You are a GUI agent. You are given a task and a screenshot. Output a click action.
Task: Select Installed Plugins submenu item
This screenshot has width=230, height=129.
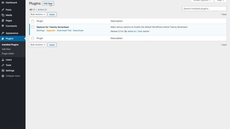pos(10,44)
